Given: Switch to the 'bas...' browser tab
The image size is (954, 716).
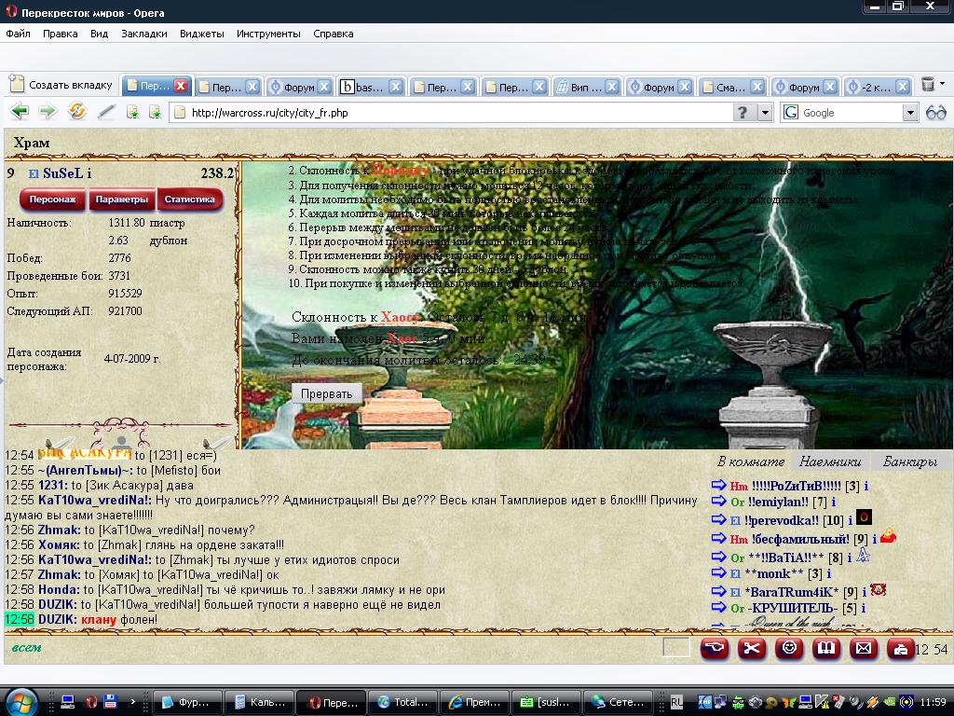Looking at the screenshot, I should coord(371,87).
